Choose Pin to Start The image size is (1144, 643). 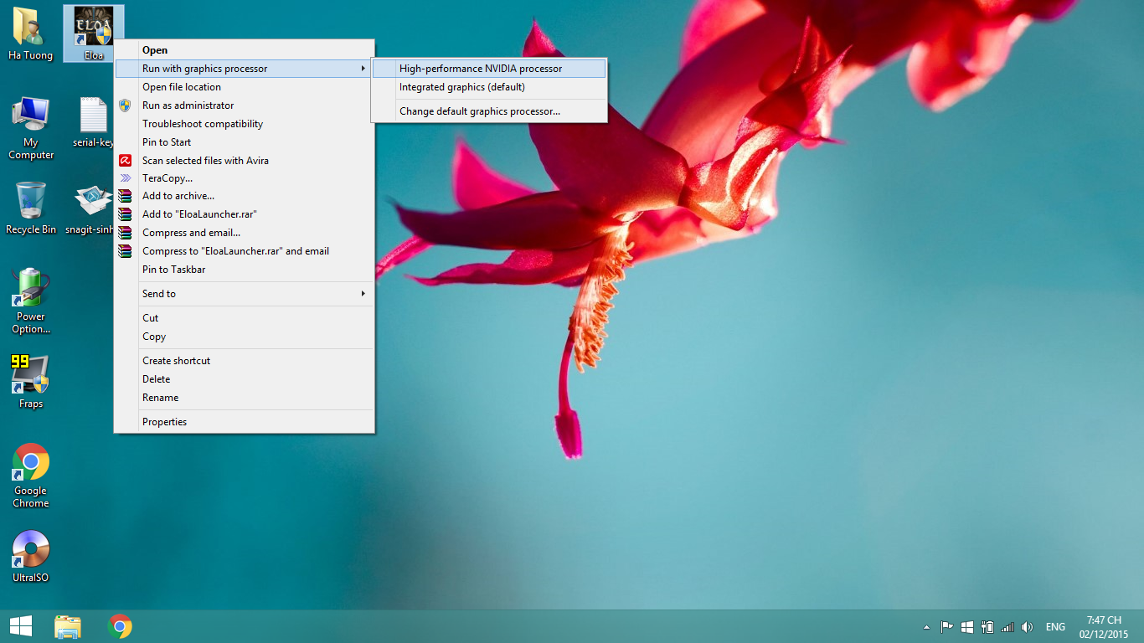pos(244,142)
